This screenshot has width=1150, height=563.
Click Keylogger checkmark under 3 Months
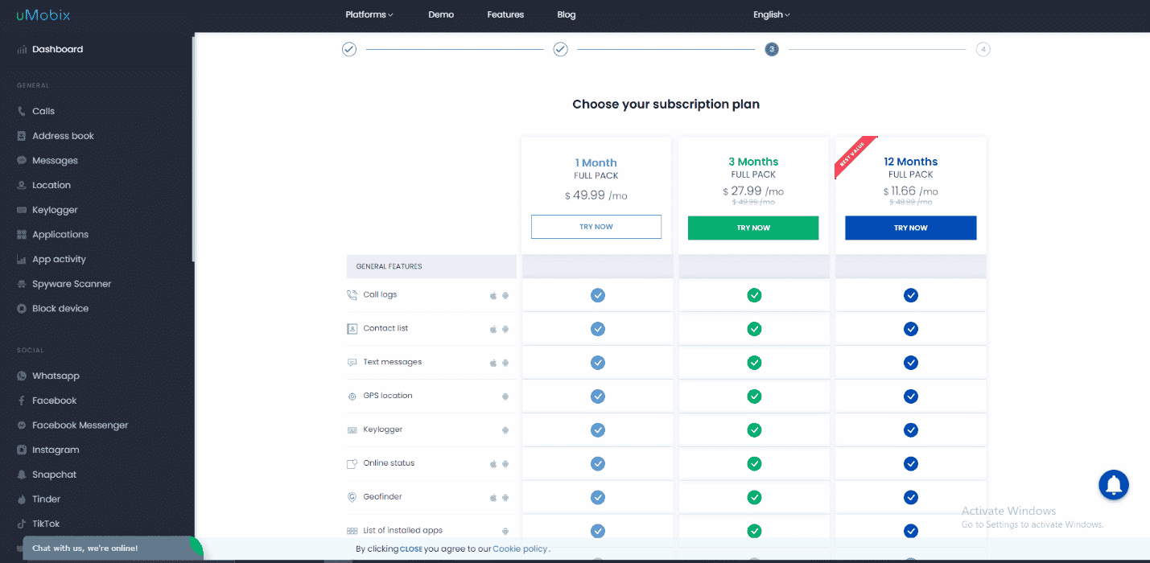click(x=754, y=430)
